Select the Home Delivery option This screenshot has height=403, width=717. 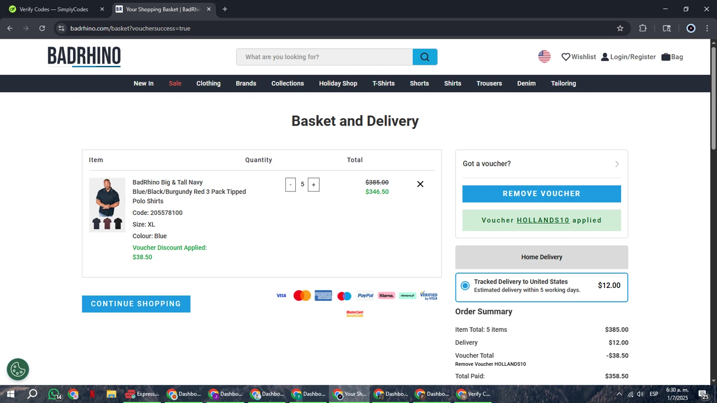(542, 257)
